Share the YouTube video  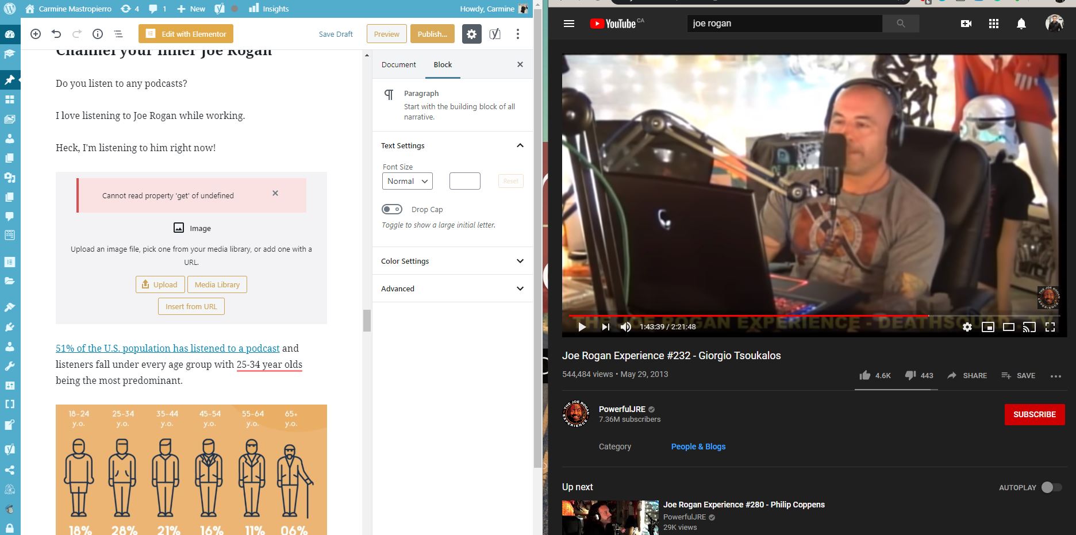(967, 375)
